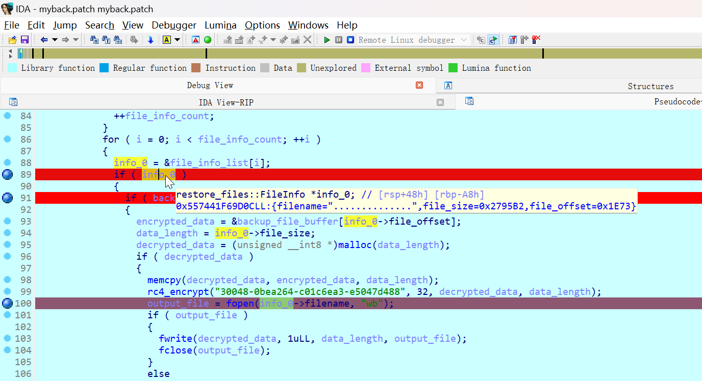The width and height of the screenshot is (702, 381).
Task: Click the undefine gray X icon
Action: click(307, 40)
